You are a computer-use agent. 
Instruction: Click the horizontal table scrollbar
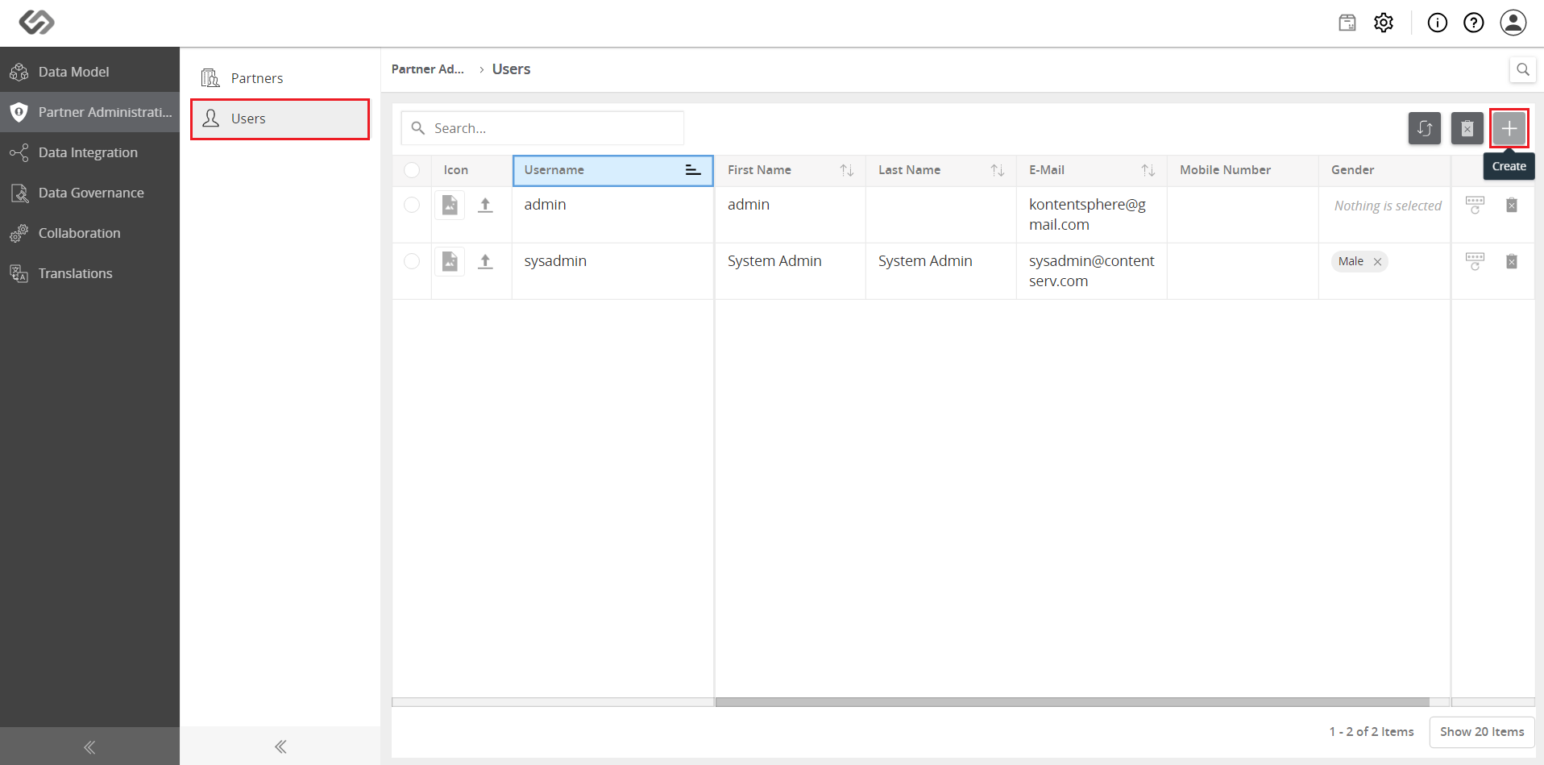point(1072,702)
